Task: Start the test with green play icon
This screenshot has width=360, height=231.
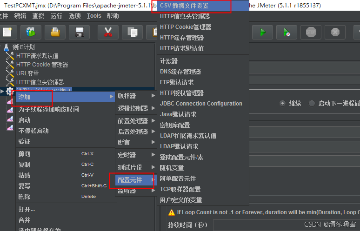Action: (x=263, y=33)
